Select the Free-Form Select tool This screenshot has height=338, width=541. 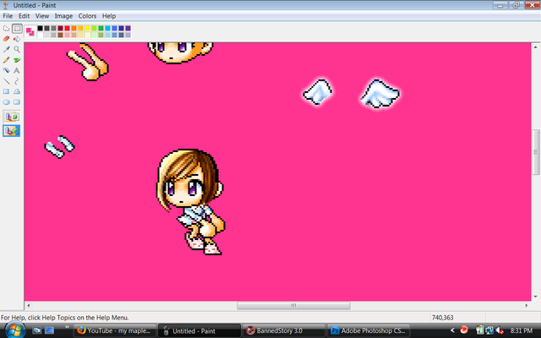6,29
